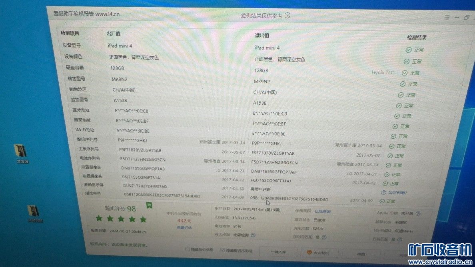The height and width of the screenshot is (267, 475).
Task: Click the check icon in 蓝牙地址 row
Action: click(x=397, y=116)
